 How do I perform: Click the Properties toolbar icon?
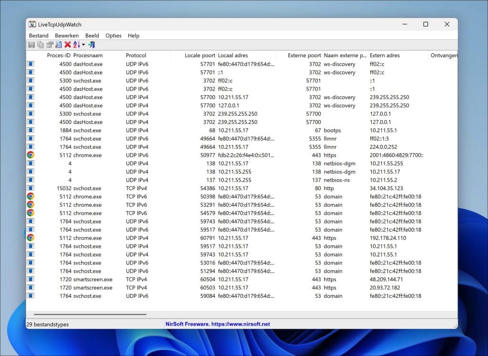tap(50, 45)
